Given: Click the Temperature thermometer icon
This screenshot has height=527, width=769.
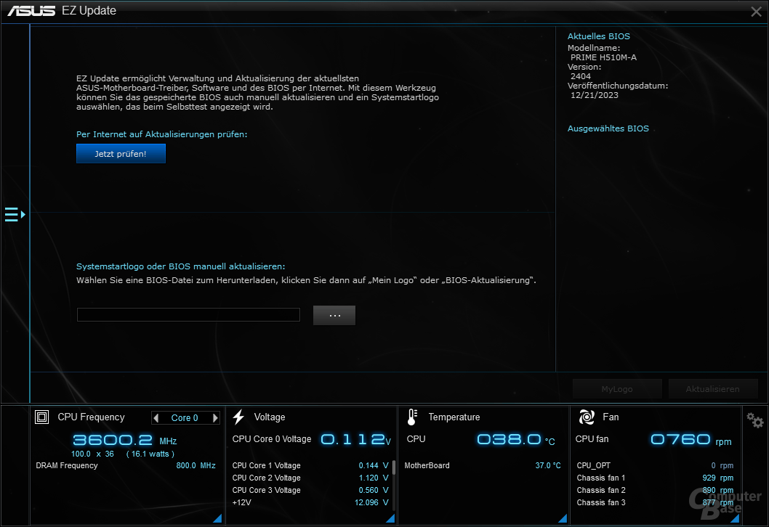Looking at the screenshot, I should click(x=412, y=417).
